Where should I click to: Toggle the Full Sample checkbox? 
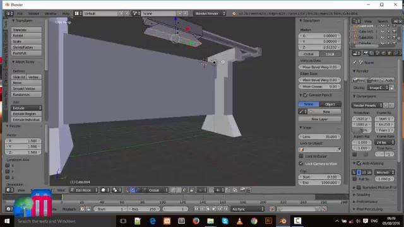click(x=355, y=179)
